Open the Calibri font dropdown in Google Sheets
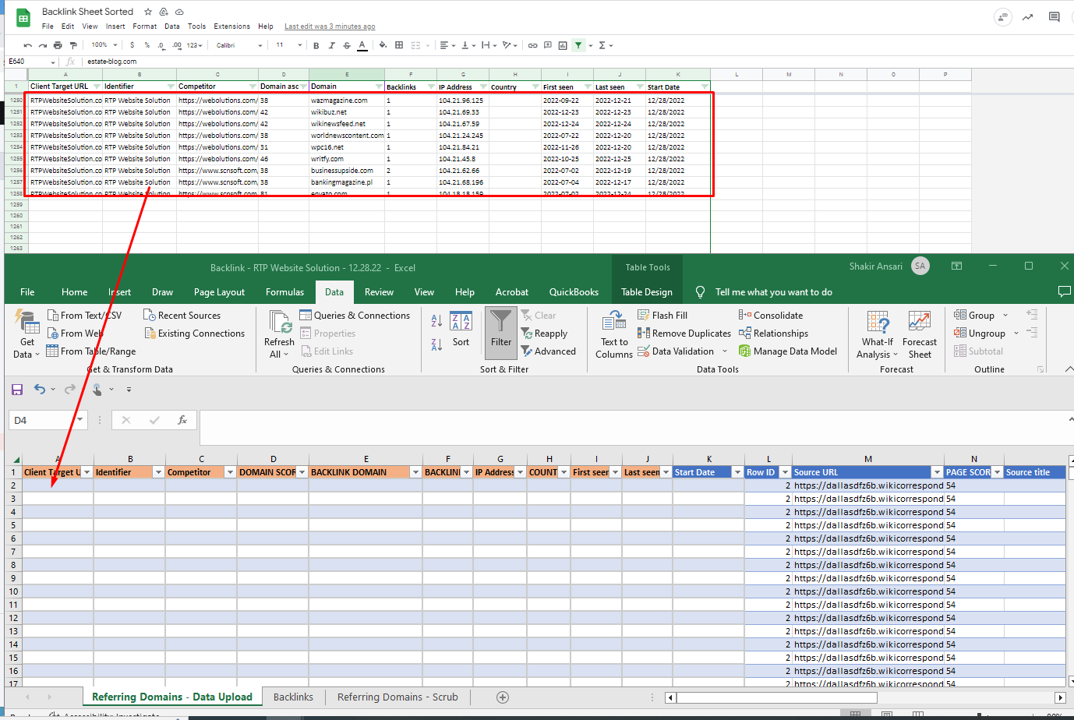The image size is (1074, 720). coord(239,45)
